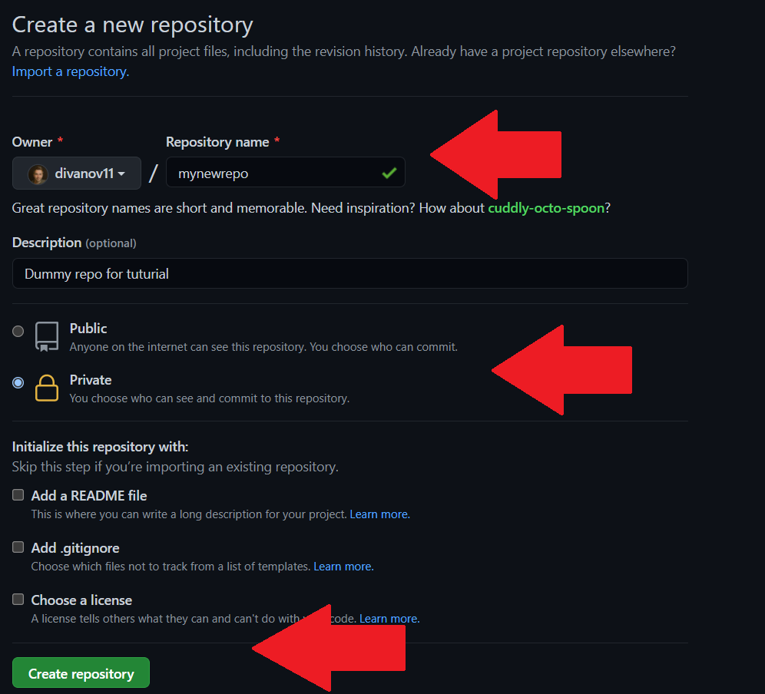
Task: Click the divanov11 owner avatar
Action: pos(38,173)
